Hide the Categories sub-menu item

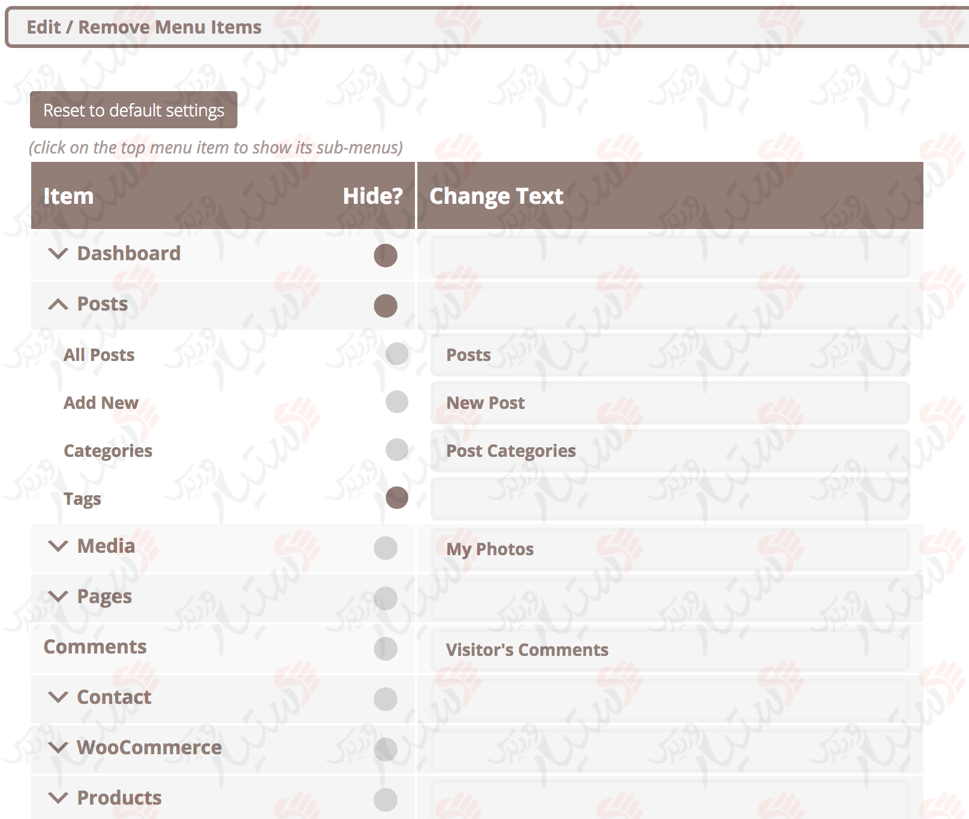[x=397, y=450]
